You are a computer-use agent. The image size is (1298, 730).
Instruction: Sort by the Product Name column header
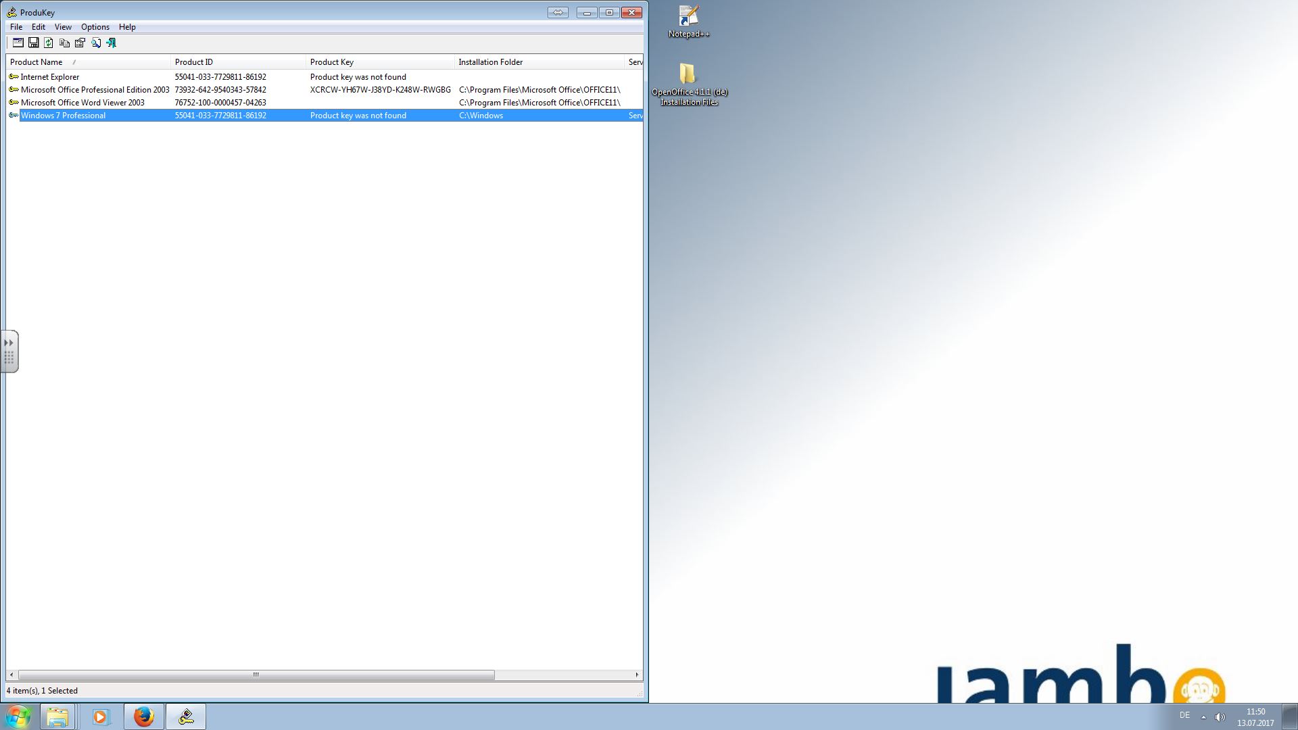(x=88, y=62)
